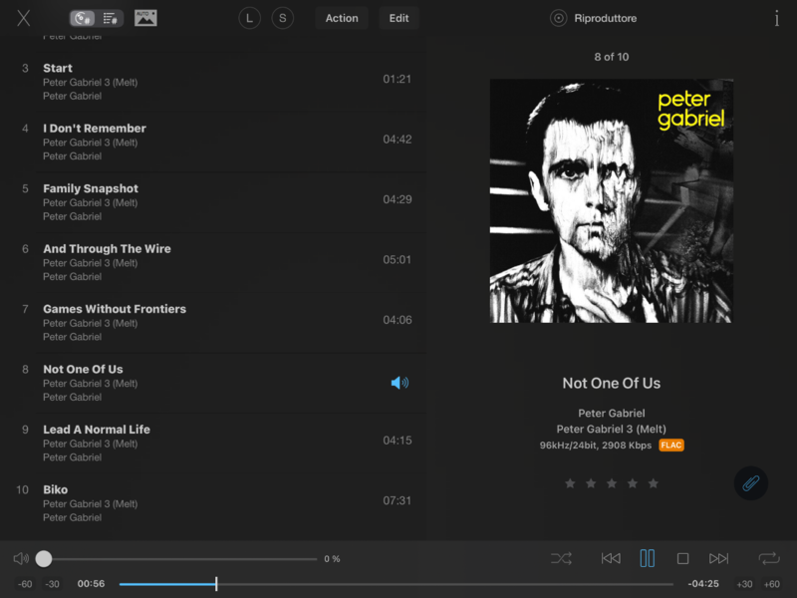Screen dimensions: 797x598
Task: Select the Riproduttore output device
Action: [x=595, y=18]
